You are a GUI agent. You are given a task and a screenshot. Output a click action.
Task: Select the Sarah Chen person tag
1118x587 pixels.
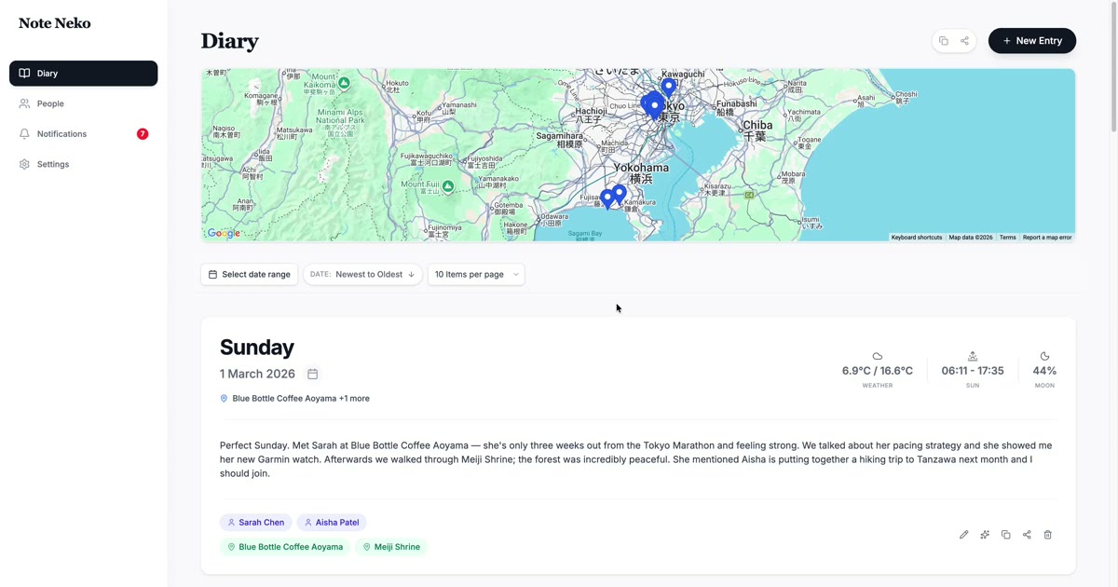click(255, 523)
